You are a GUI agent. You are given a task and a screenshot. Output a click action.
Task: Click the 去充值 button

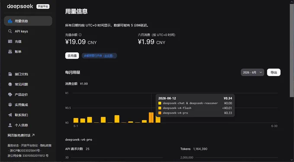coord(72,56)
